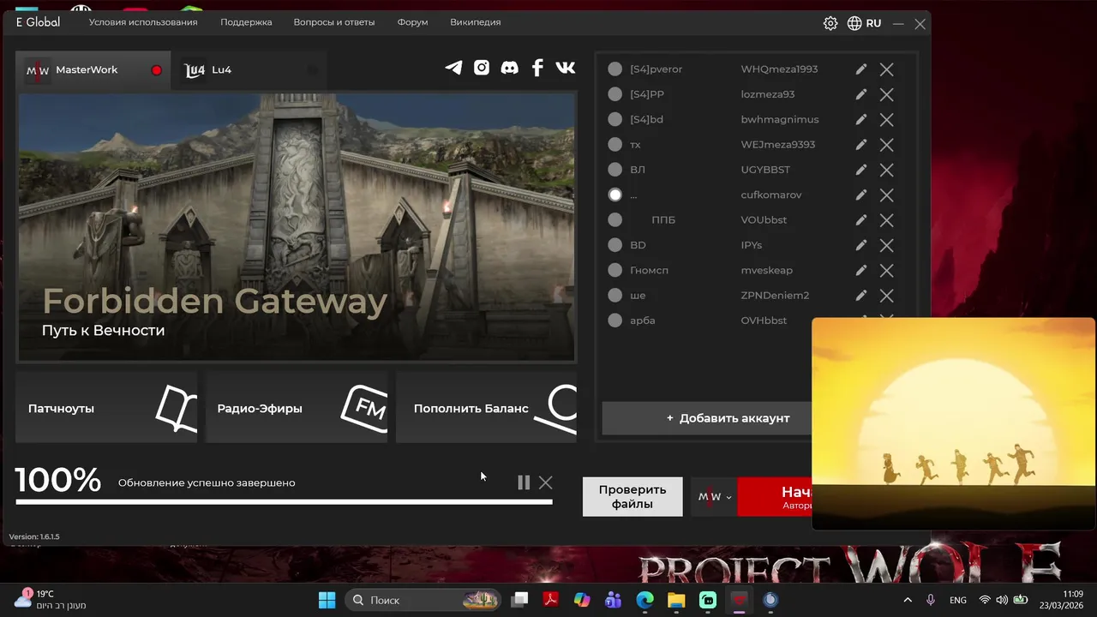Open the Пополнить Баланс tile
The width and height of the screenshot is (1097, 617).
click(x=486, y=407)
